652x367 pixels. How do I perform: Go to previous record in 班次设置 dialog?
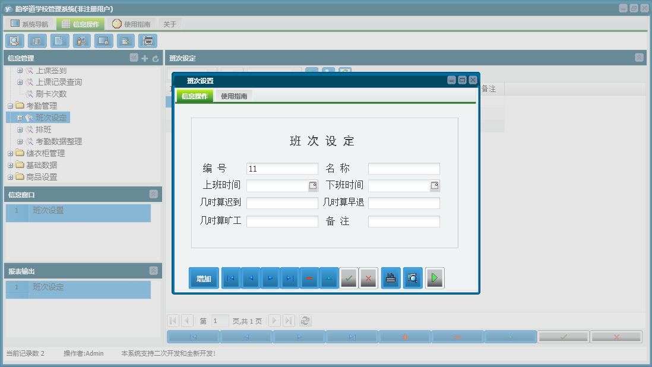click(x=251, y=278)
